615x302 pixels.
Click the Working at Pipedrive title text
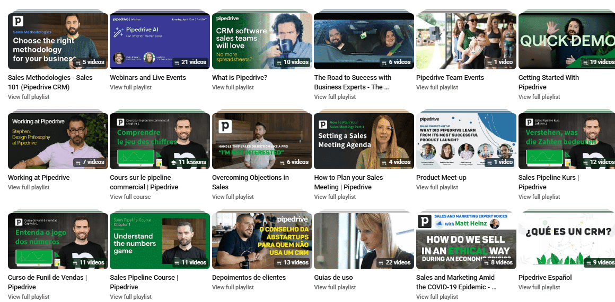point(39,178)
